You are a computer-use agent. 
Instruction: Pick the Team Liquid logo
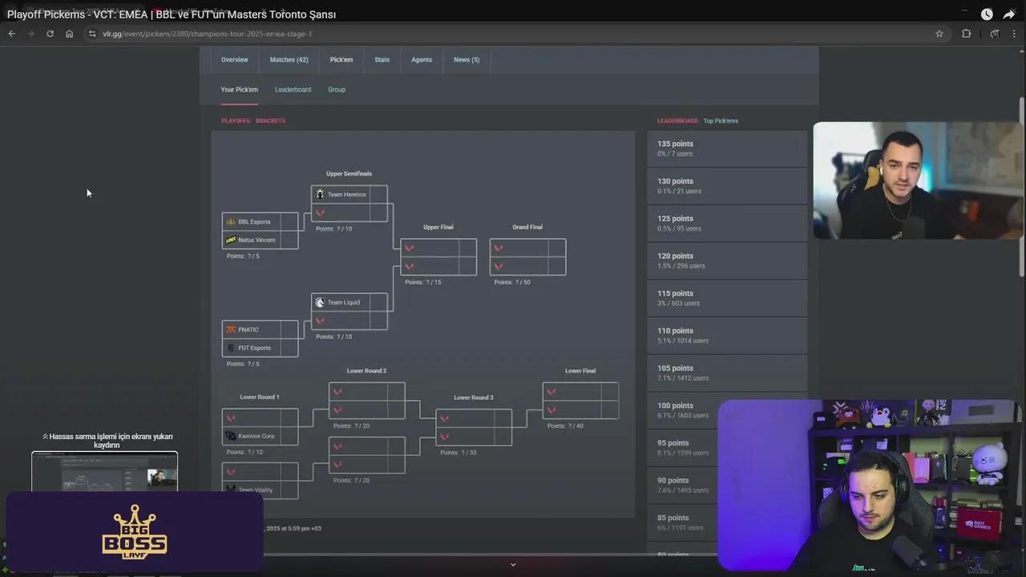(x=320, y=302)
